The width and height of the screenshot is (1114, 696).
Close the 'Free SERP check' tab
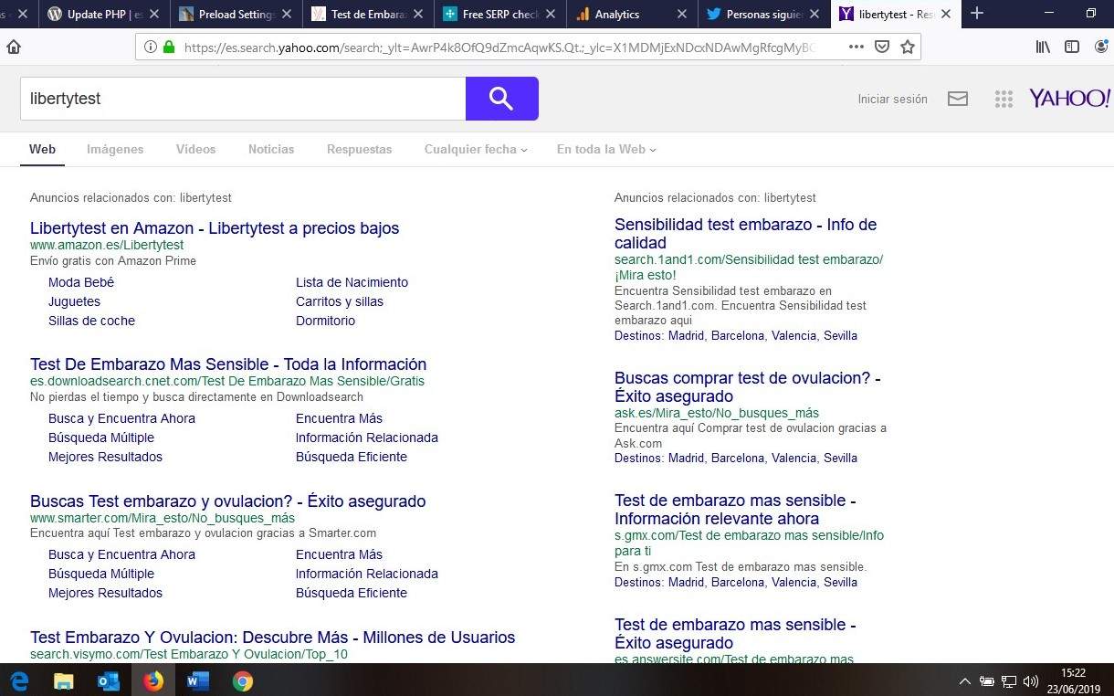tap(551, 14)
